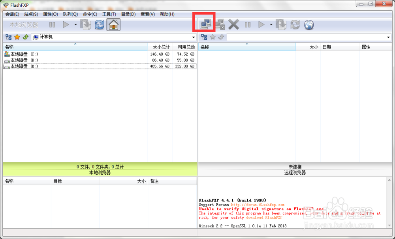Open the forum.flashfxp.com support link
Viewport: 395px width, 239px height.
coord(258,205)
